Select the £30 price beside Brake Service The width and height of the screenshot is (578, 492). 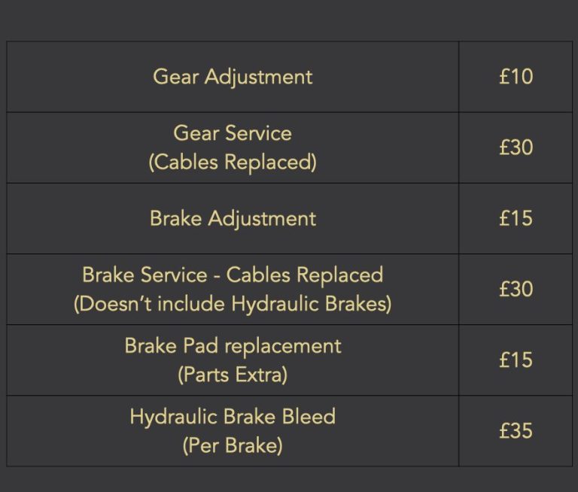(516, 289)
